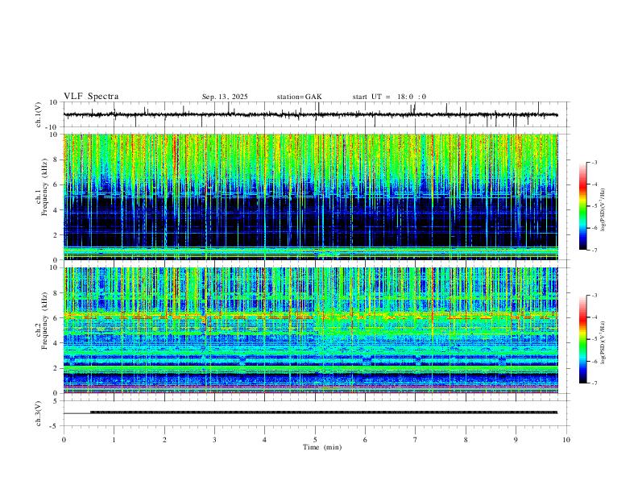Click the "Sep. 13, 2025" date text
This screenshot has height=493, width=638.
pos(225,97)
